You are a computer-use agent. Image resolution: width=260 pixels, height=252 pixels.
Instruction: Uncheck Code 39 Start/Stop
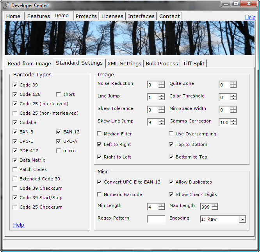15,198
